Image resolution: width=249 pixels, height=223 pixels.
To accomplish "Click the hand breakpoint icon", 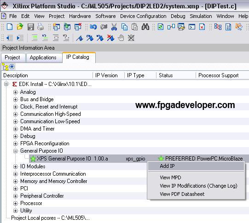I will [121, 38].
